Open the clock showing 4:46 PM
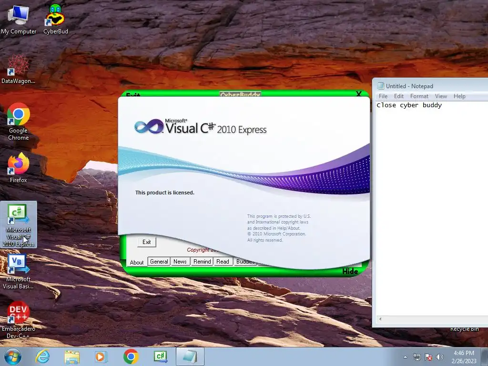Viewport: 488px width, 366px height. click(x=464, y=357)
